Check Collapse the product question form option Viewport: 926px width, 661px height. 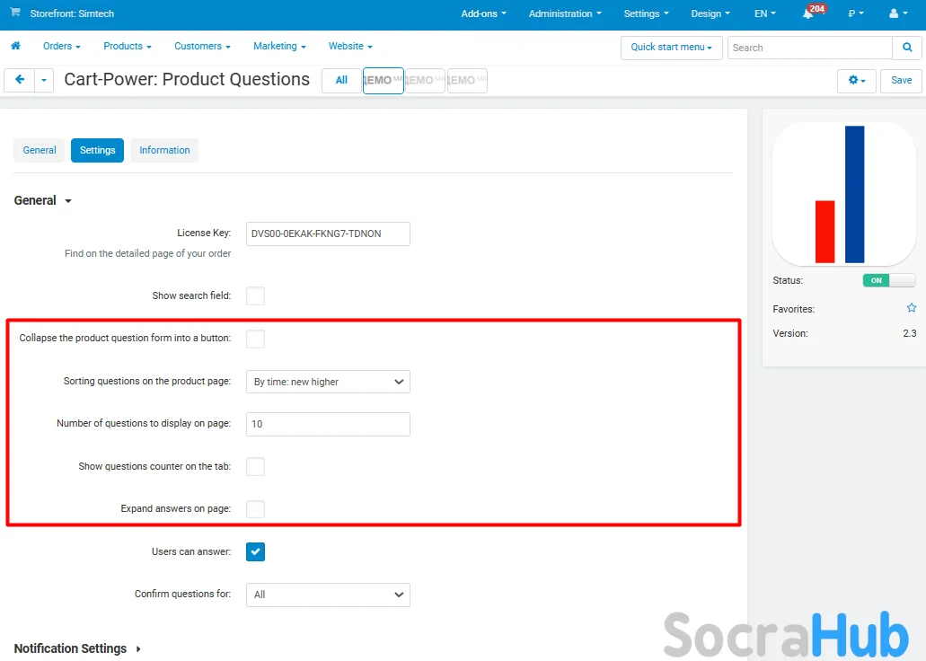coord(255,339)
